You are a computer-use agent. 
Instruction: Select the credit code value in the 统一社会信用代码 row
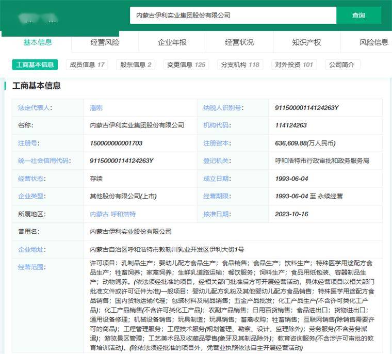click(x=122, y=161)
